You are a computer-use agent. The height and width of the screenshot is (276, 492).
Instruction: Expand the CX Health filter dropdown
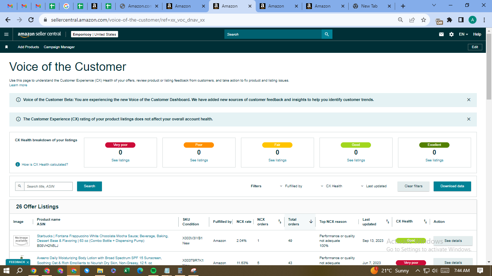tap(331, 186)
